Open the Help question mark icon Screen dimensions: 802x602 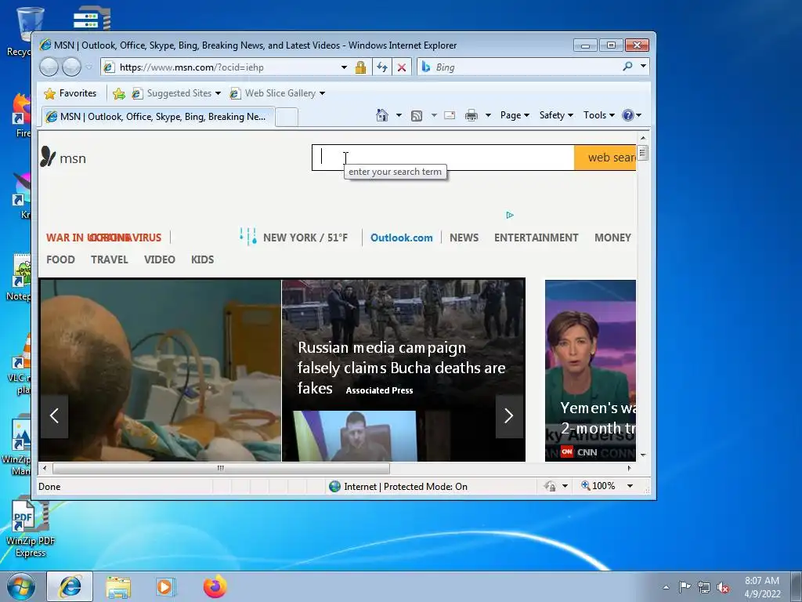tap(628, 115)
